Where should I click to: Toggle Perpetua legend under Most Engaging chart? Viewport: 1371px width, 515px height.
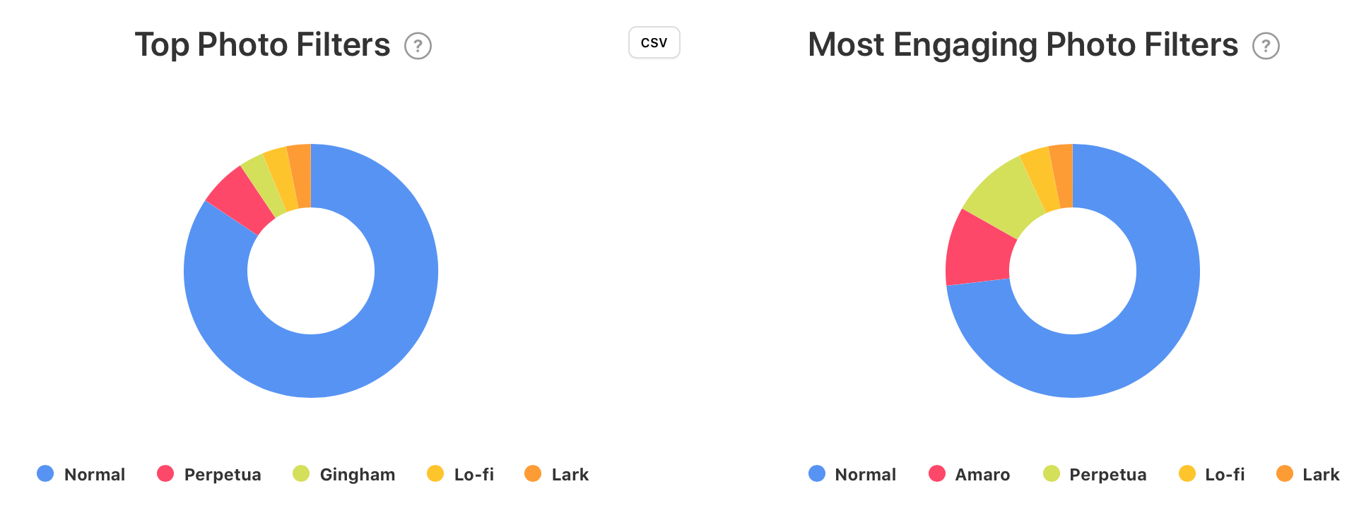(x=1095, y=474)
